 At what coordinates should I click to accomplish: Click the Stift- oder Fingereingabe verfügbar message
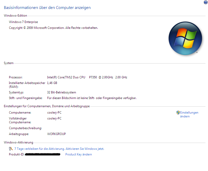click(x=92, y=98)
